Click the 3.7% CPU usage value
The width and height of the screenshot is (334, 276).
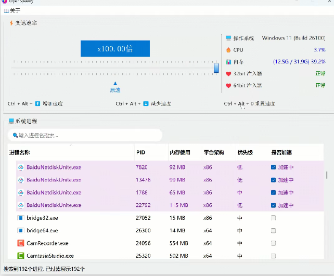pyautogui.click(x=319, y=50)
